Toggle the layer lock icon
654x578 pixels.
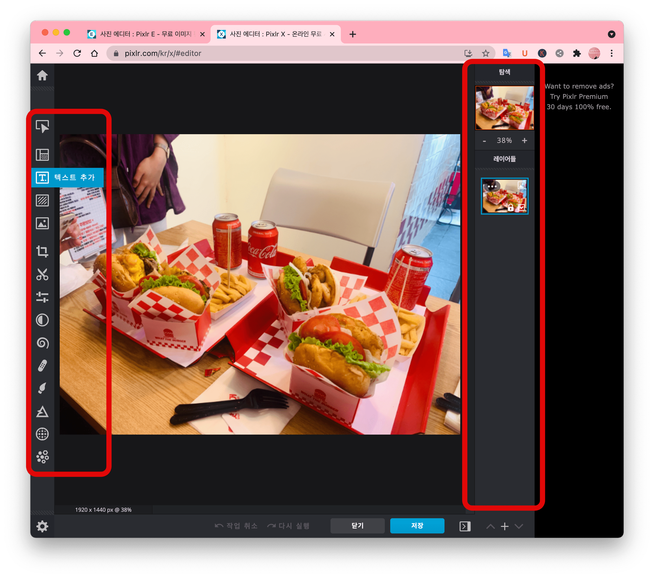(511, 208)
